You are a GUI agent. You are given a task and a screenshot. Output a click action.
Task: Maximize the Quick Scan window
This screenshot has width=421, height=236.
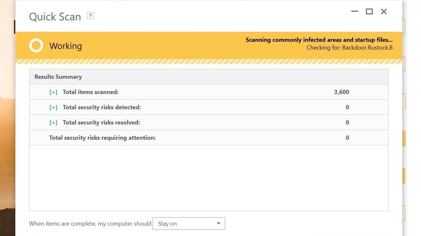[369, 12]
